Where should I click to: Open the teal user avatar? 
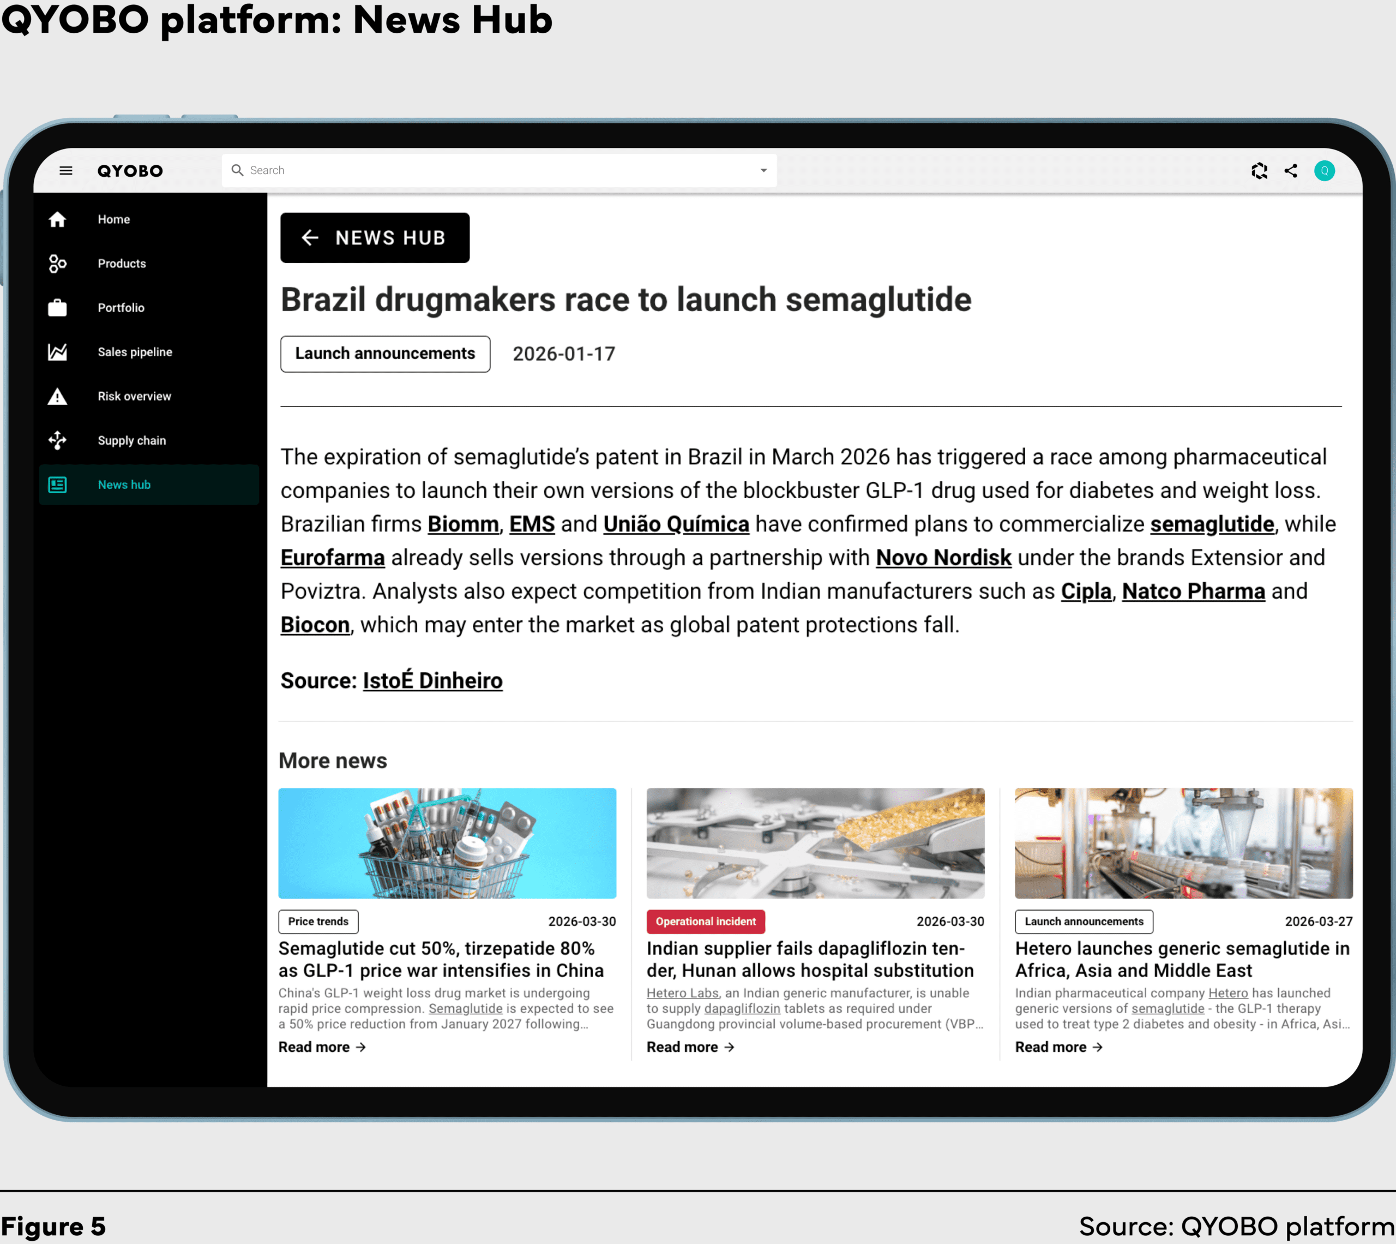click(1323, 170)
